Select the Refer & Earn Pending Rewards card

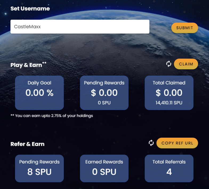(39, 168)
